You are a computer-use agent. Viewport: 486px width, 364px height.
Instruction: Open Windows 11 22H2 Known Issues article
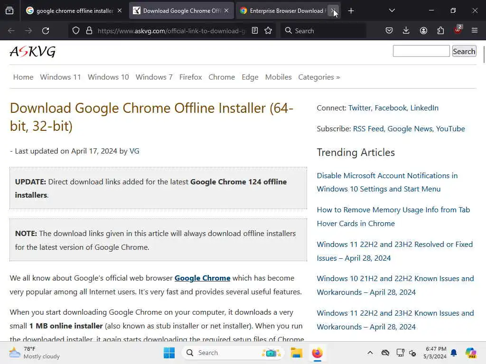pos(395,320)
